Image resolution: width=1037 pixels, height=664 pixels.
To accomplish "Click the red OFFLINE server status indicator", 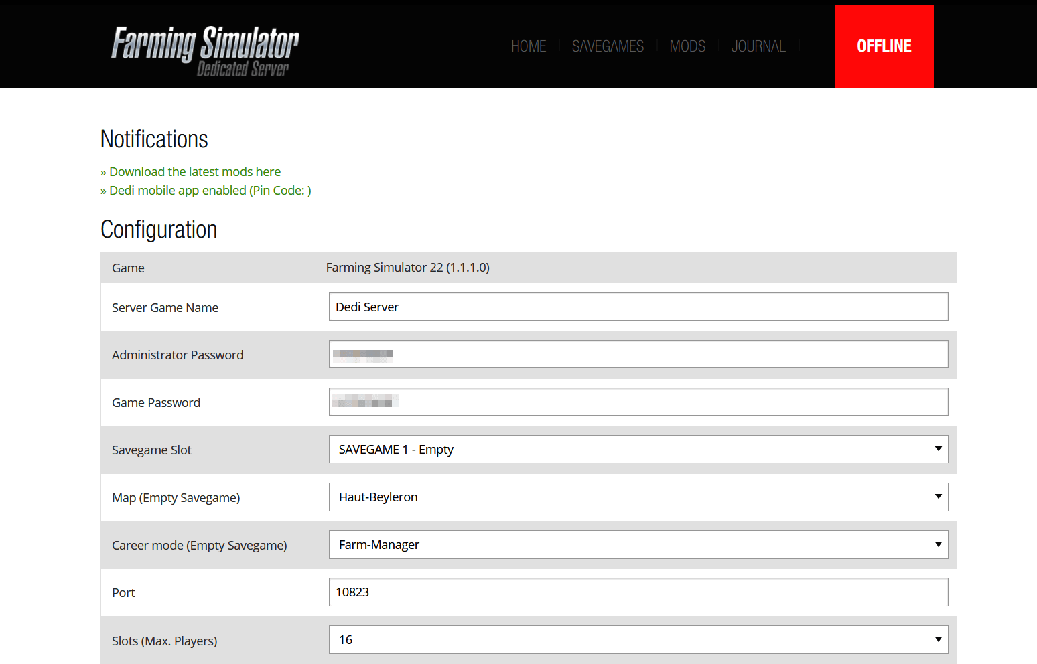I will pyautogui.click(x=884, y=46).
